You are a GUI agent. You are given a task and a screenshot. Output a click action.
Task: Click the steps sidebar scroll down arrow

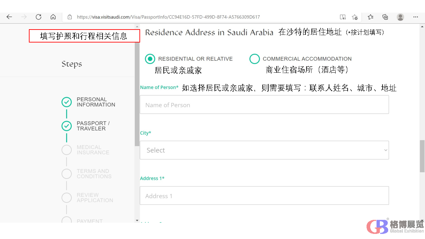[x=137, y=220]
